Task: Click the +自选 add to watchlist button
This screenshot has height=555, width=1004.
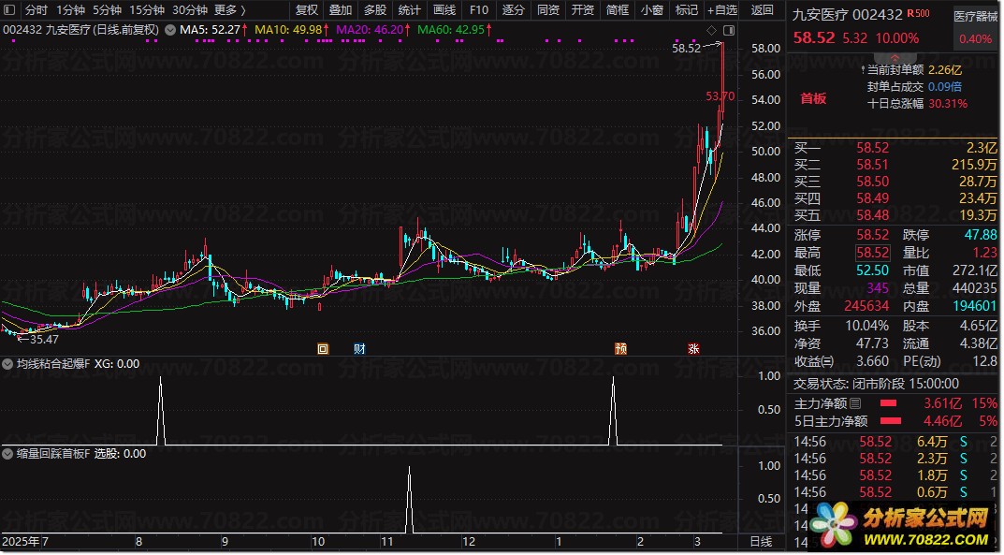Action: [721, 10]
